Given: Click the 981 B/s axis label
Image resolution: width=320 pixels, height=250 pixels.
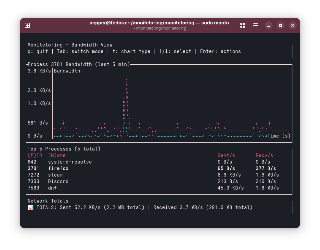Looking at the screenshot, I should click(38, 123).
